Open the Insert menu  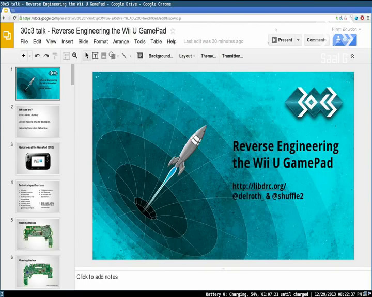coord(67,41)
